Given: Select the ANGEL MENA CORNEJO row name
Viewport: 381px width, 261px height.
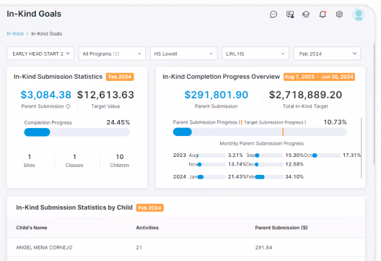Looking at the screenshot, I should [x=44, y=247].
